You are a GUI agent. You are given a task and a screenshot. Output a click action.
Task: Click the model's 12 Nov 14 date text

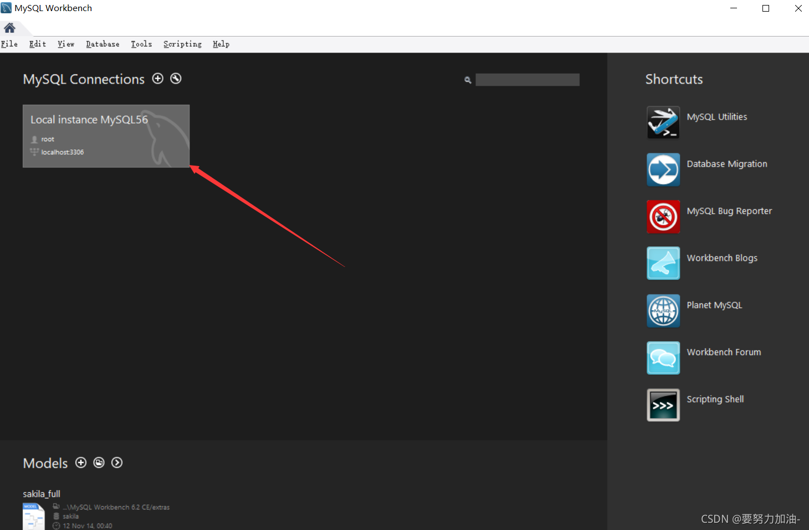click(x=88, y=526)
